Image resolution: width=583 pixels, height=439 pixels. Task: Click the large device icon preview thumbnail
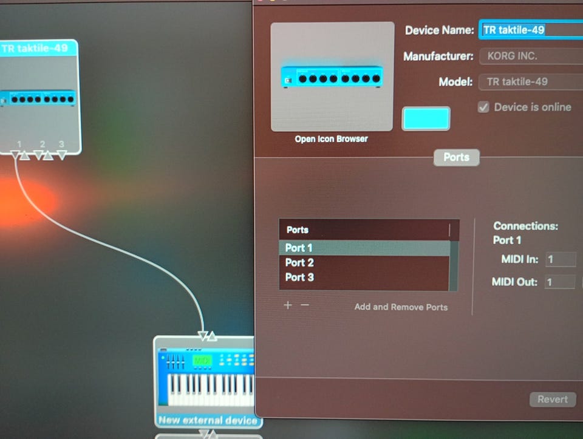[332, 77]
